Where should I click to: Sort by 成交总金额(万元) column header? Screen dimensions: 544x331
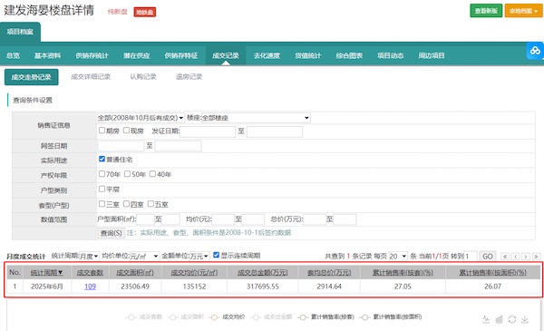click(263, 273)
